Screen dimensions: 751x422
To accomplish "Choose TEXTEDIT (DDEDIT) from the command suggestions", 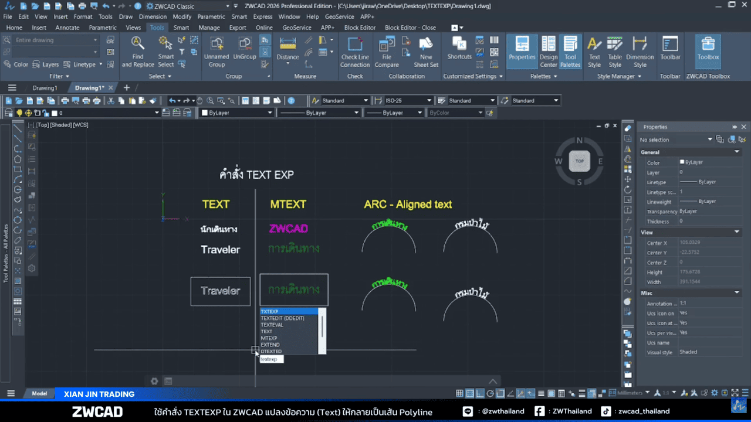I will [282, 318].
